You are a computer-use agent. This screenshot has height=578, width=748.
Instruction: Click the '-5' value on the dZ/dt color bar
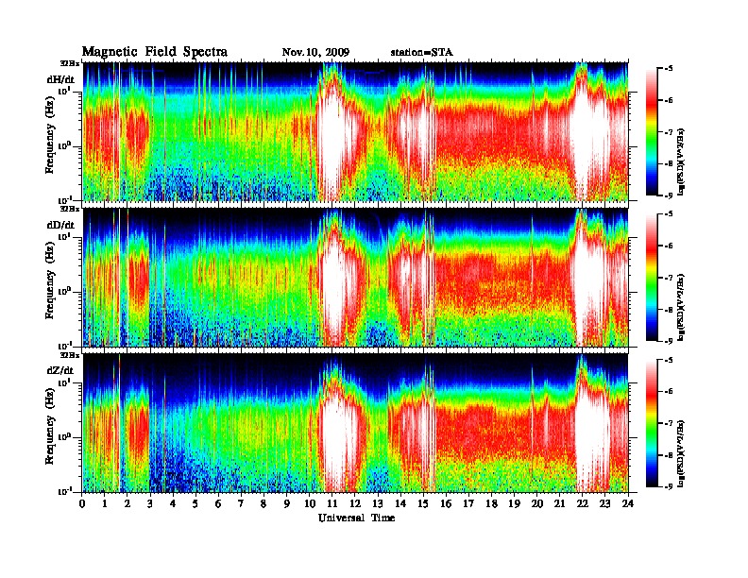click(x=669, y=360)
